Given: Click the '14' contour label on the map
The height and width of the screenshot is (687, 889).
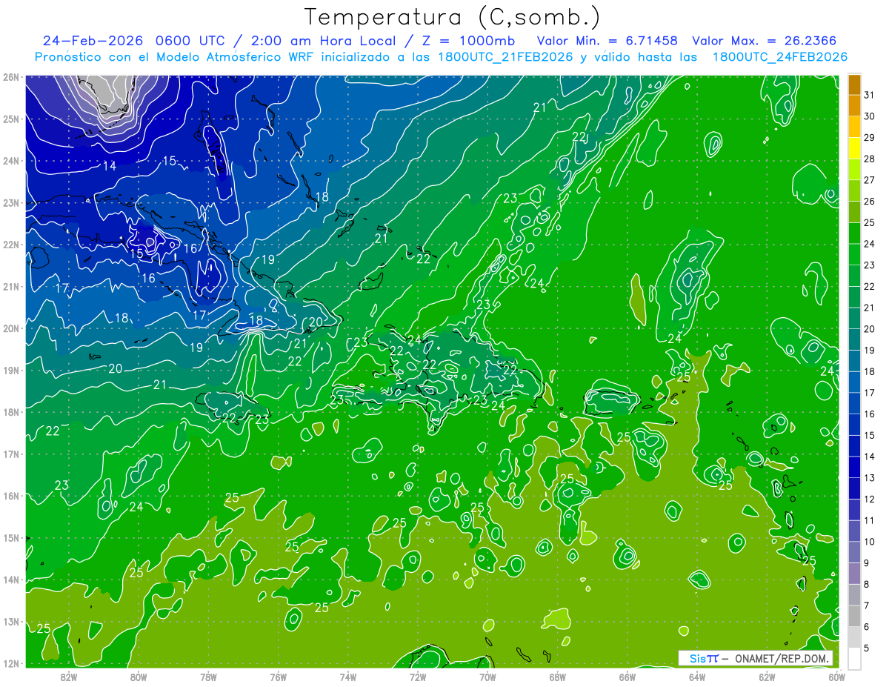Looking at the screenshot, I should click(x=110, y=166).
